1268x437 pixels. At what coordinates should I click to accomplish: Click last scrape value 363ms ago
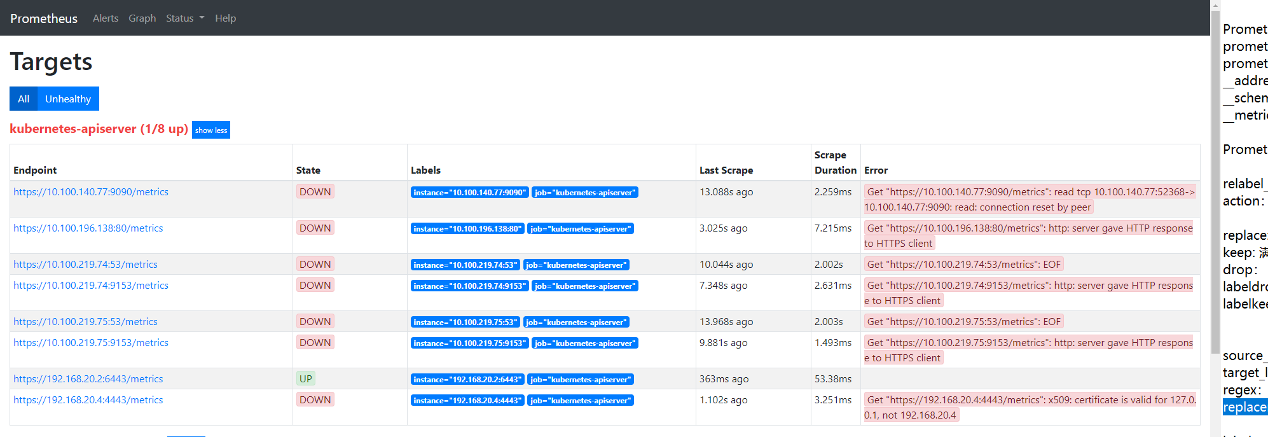click(724, 379)
